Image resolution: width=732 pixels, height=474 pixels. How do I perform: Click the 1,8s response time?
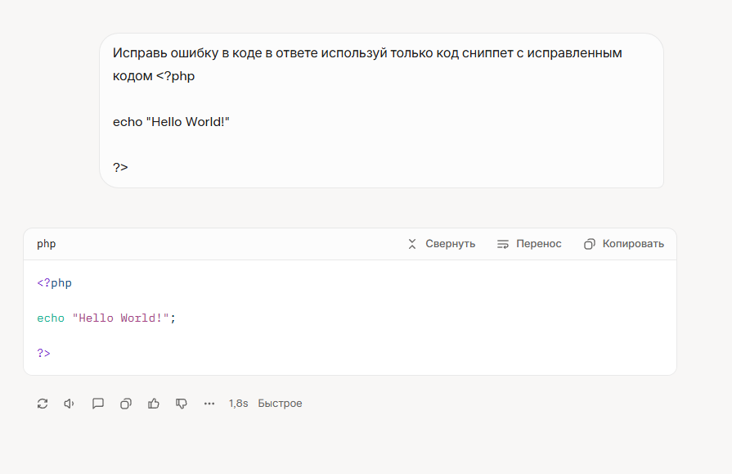tap(238, 404)
